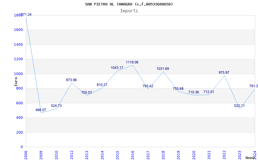Click the 2009 year tick label

tap(41, 155)
